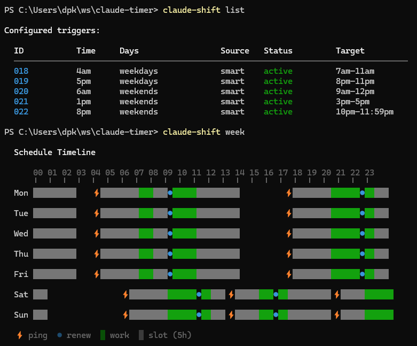Click the 8pm–11pm target cell
Image resolution: width=417 pixels, height=346 pixels.
point(355,81)
